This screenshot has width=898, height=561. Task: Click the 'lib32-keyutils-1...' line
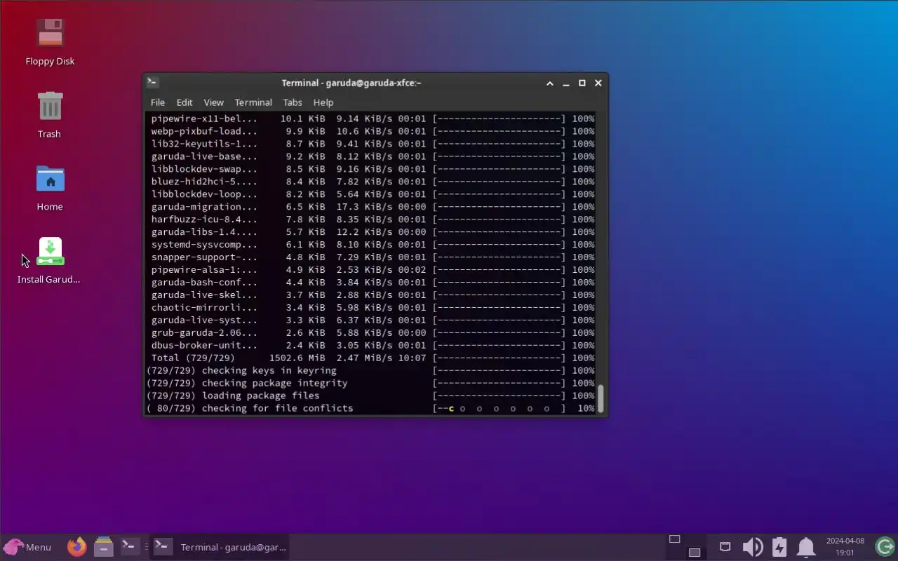[x=373, y=144]
